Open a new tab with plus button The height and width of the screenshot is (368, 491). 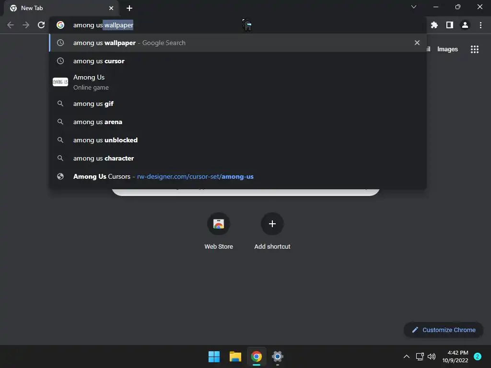[129, 8]
